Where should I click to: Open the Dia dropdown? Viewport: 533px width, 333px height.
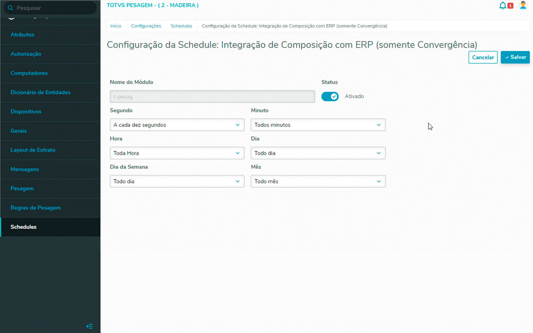pos(318,153)
